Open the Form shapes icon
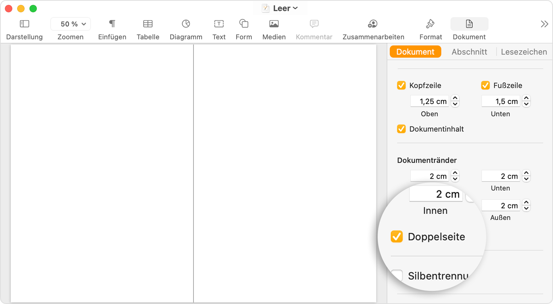 click(x=244, y=24)
